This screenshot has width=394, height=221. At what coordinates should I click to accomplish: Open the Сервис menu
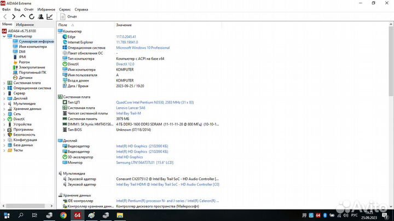tap(65, 9)
